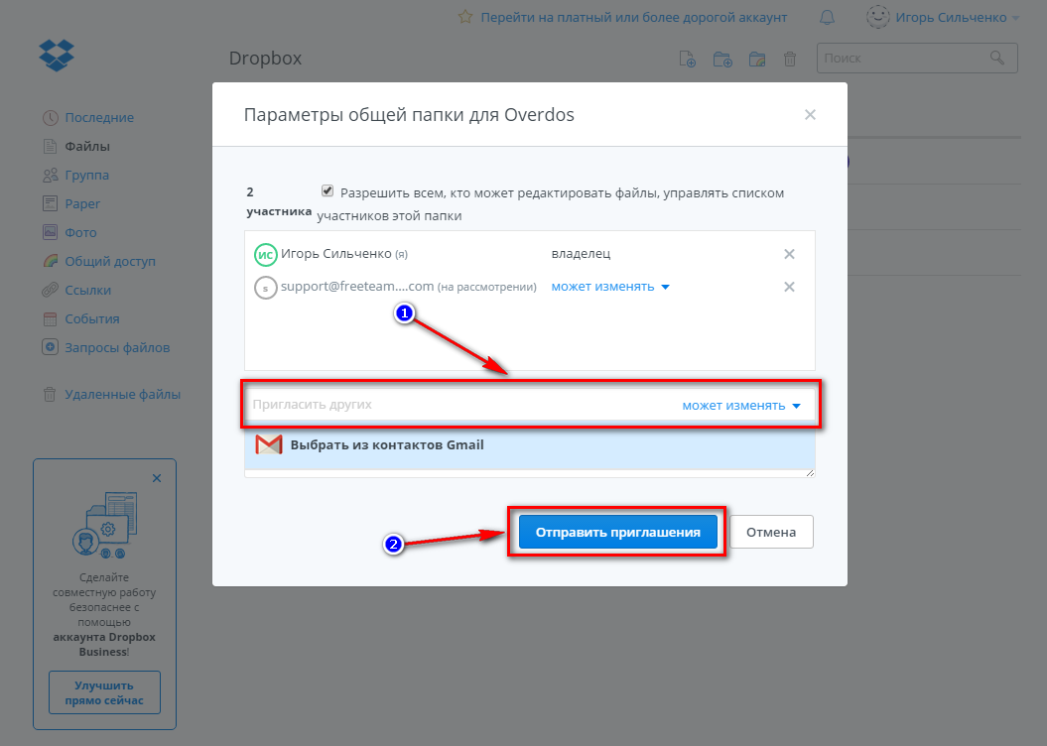This screenshot has width=1047, height=746.
Task: Click the Gmail envelope icon
Action: (268, 444)
